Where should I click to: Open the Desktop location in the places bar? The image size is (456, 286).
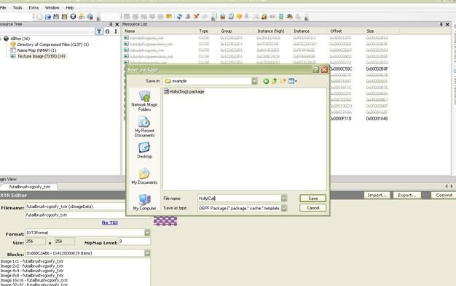144,150
